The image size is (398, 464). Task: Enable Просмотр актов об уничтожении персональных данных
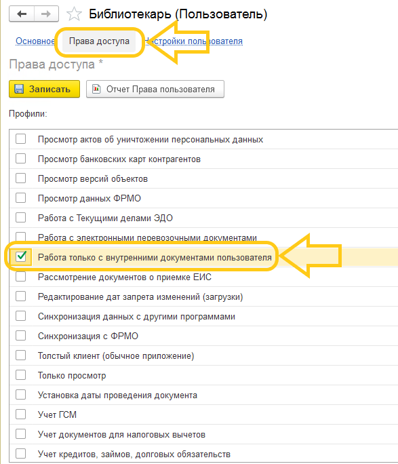pos(21,139)
